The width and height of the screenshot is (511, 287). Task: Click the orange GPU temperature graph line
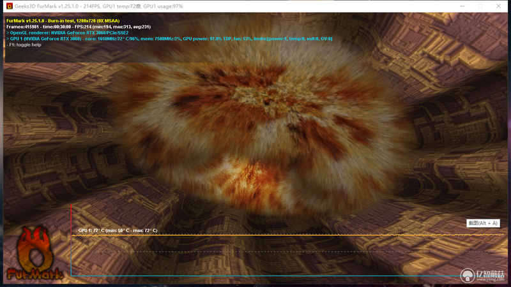287,235
